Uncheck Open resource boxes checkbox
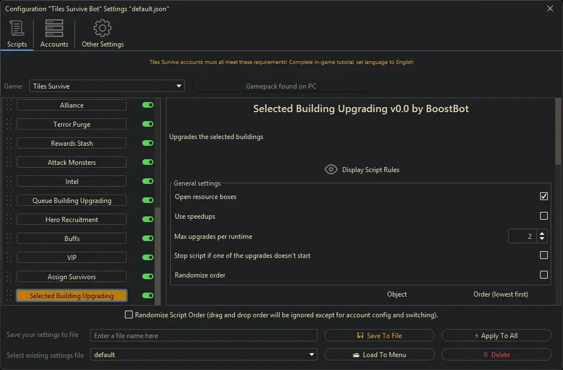This screenshot has width=563, height=370. (543, 197)
